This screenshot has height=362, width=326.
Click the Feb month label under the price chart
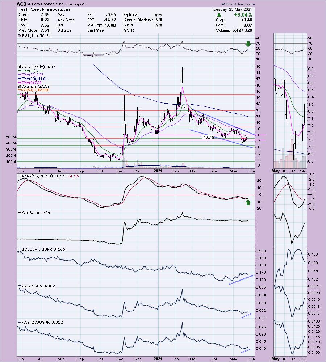176,171
